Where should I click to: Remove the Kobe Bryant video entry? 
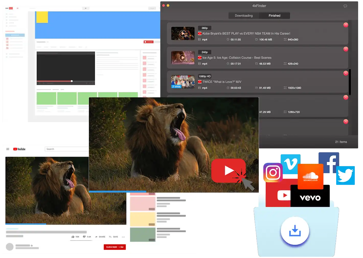coord(346,25)
